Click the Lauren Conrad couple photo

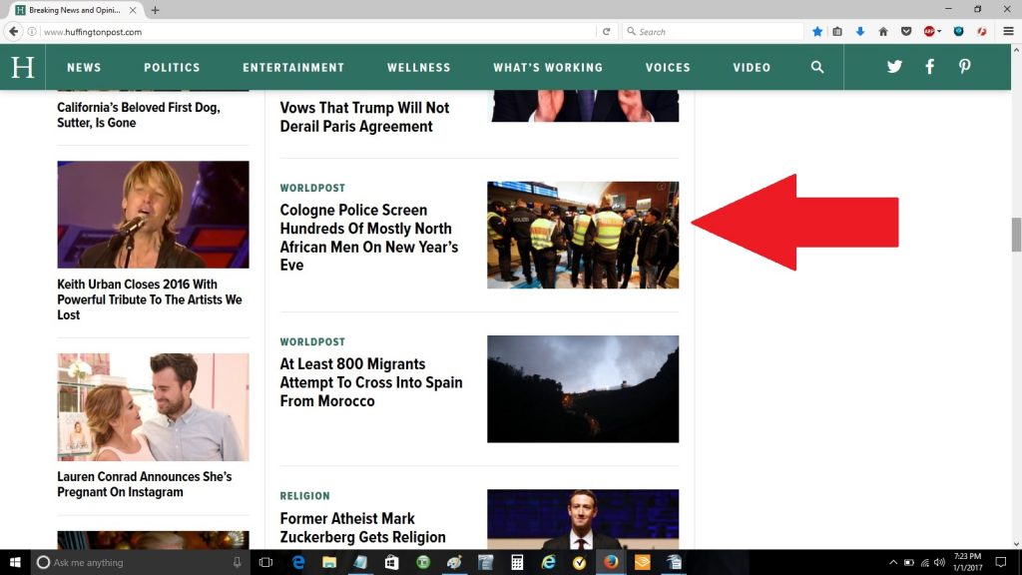pos(153,407)
